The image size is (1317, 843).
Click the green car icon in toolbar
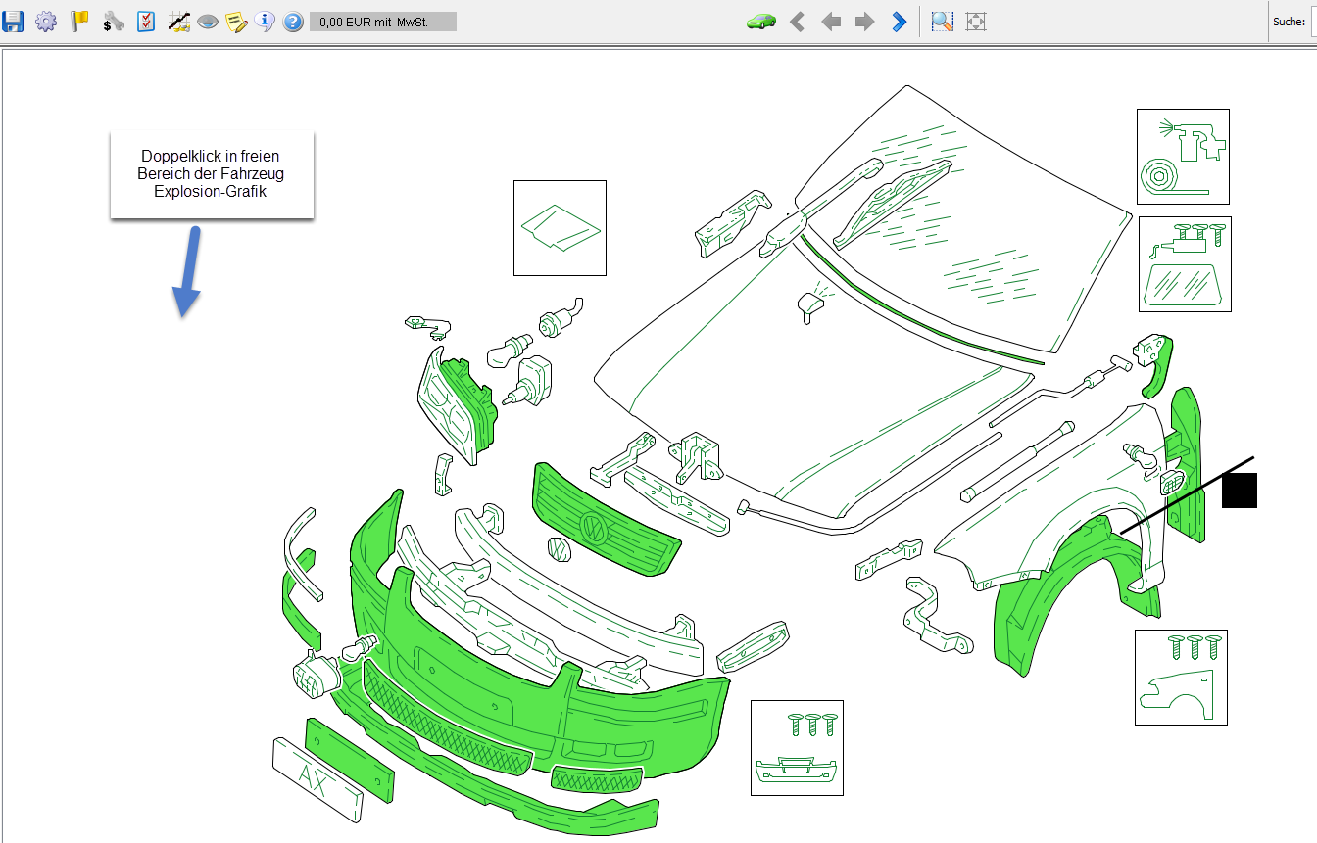pyautogui.click(x=761, y=21)
